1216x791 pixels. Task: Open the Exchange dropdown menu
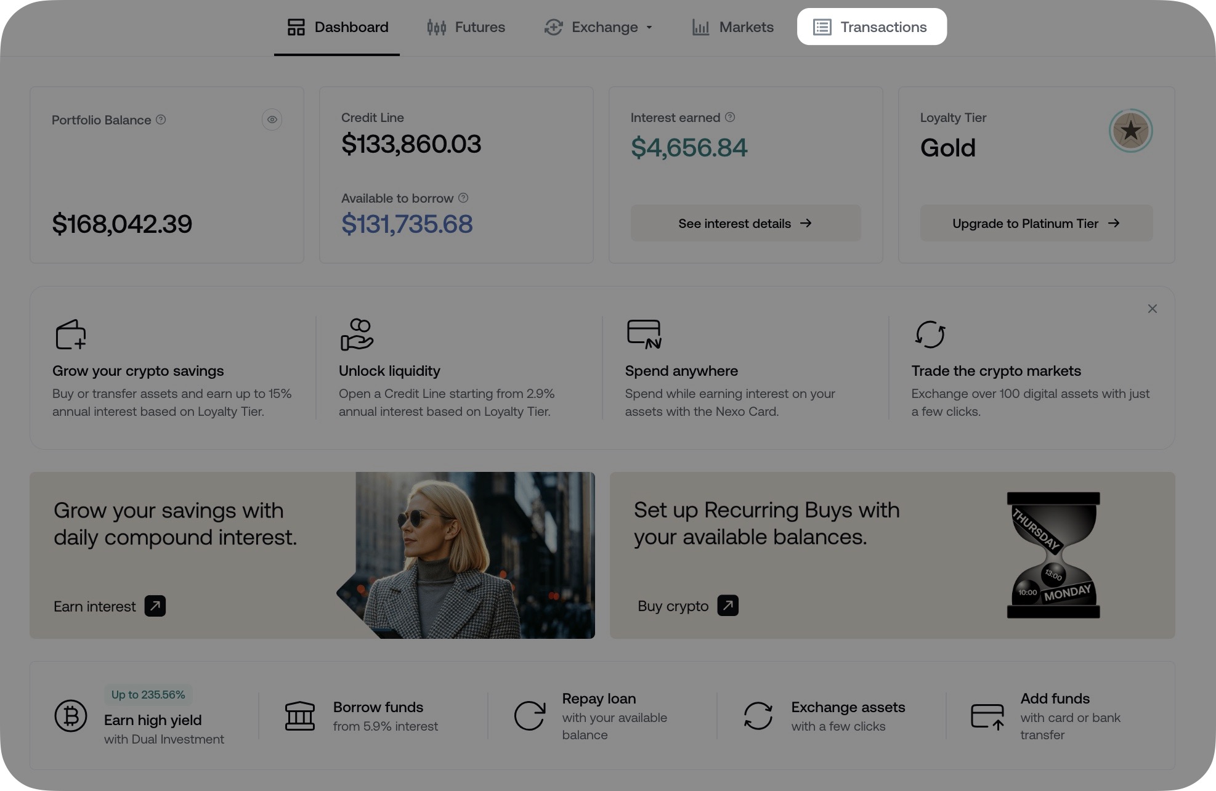click(x=649, y=27)
